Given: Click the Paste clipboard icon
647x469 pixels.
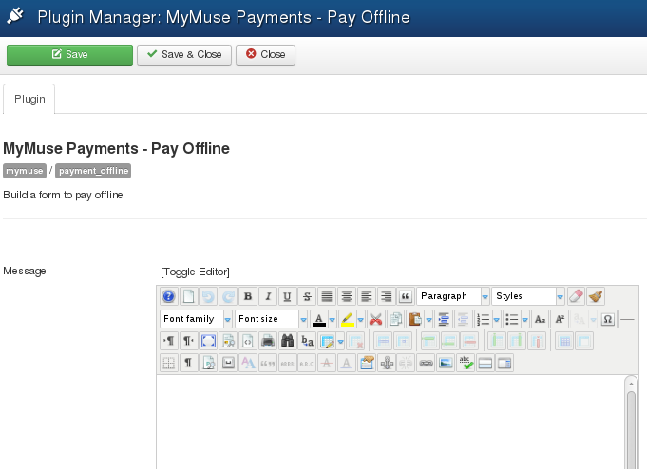Looking at the screenshot, I should point(415,319).
